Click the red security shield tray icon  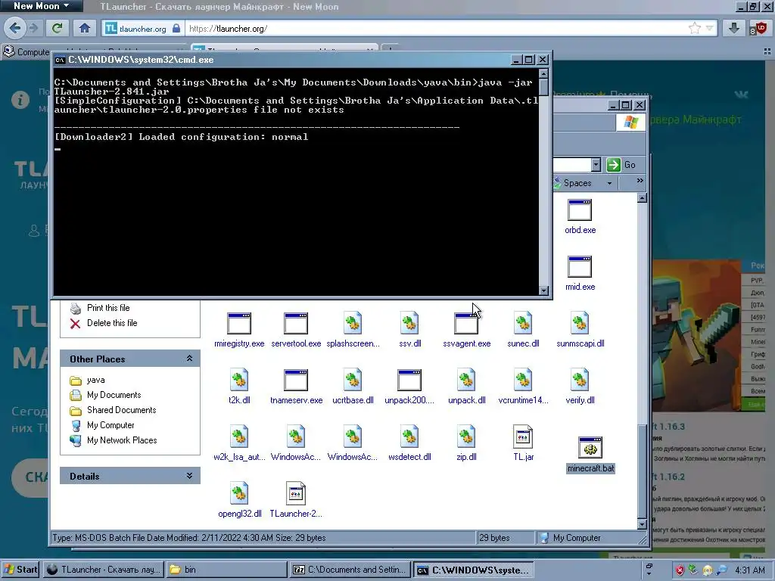click(680, 570)
